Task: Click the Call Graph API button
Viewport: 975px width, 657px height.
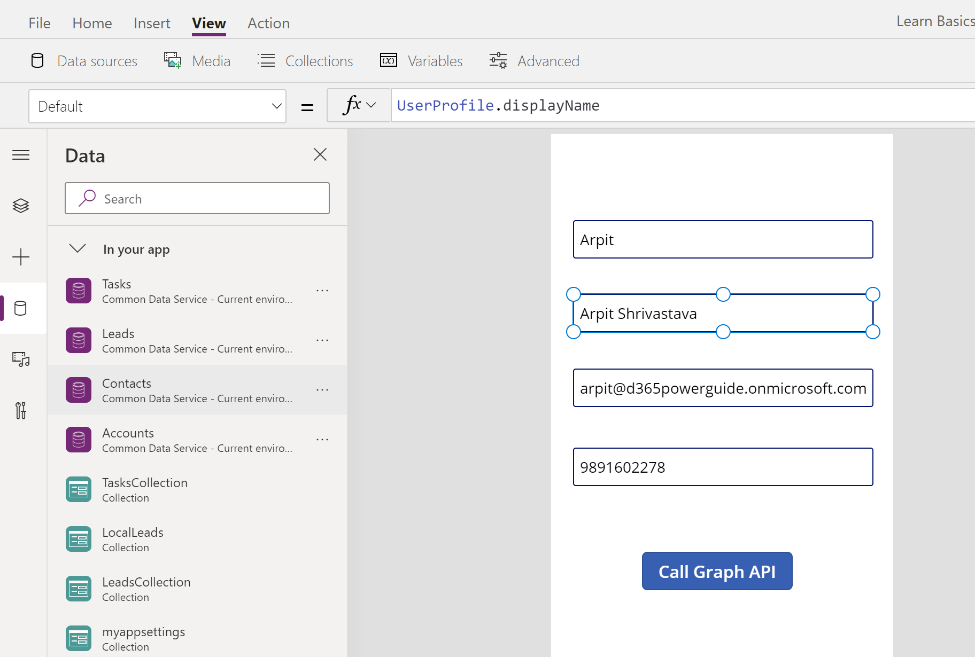Action: pos(717,571)
